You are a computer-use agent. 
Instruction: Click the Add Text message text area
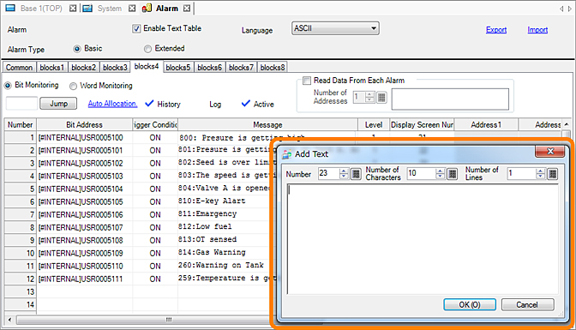[423, 239]
